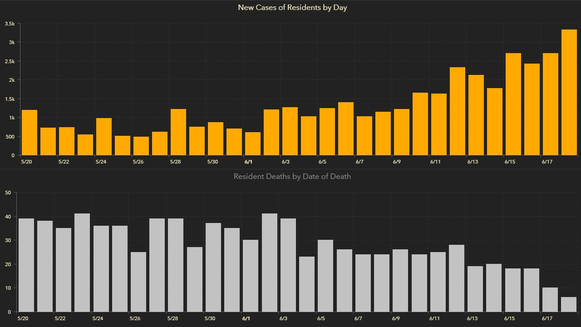The image size is (581, 327).
Task: Select the shortest gray bar in deaths chart
Action: [569, 304]
